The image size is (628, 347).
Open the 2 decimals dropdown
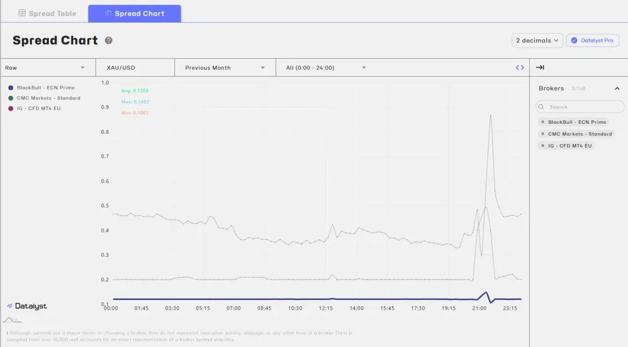[537, 41]
